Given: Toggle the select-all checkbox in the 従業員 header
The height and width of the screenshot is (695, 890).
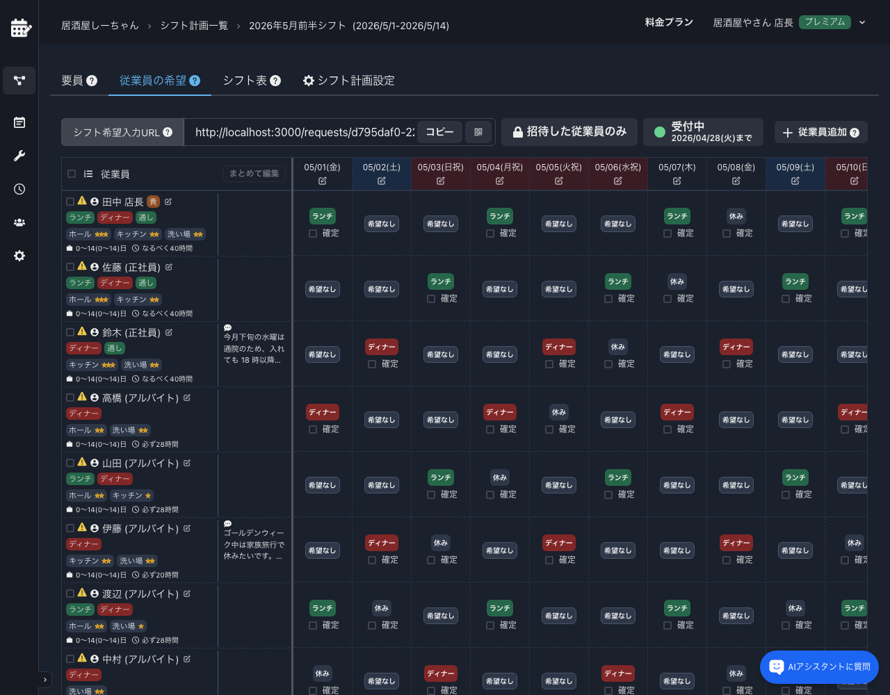Looking at the screenshot, I should tap(72, 174).
